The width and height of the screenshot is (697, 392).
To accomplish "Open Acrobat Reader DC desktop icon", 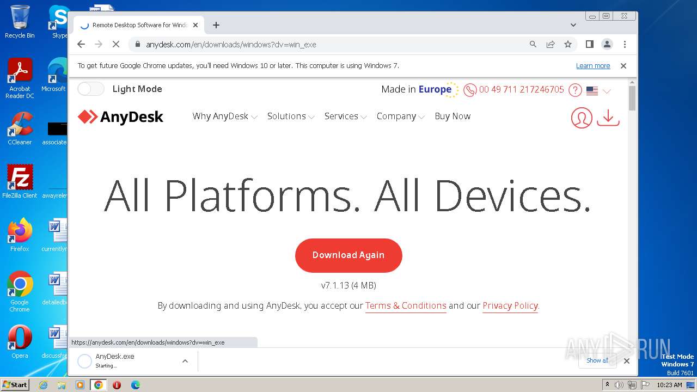I will coord(20,78).
